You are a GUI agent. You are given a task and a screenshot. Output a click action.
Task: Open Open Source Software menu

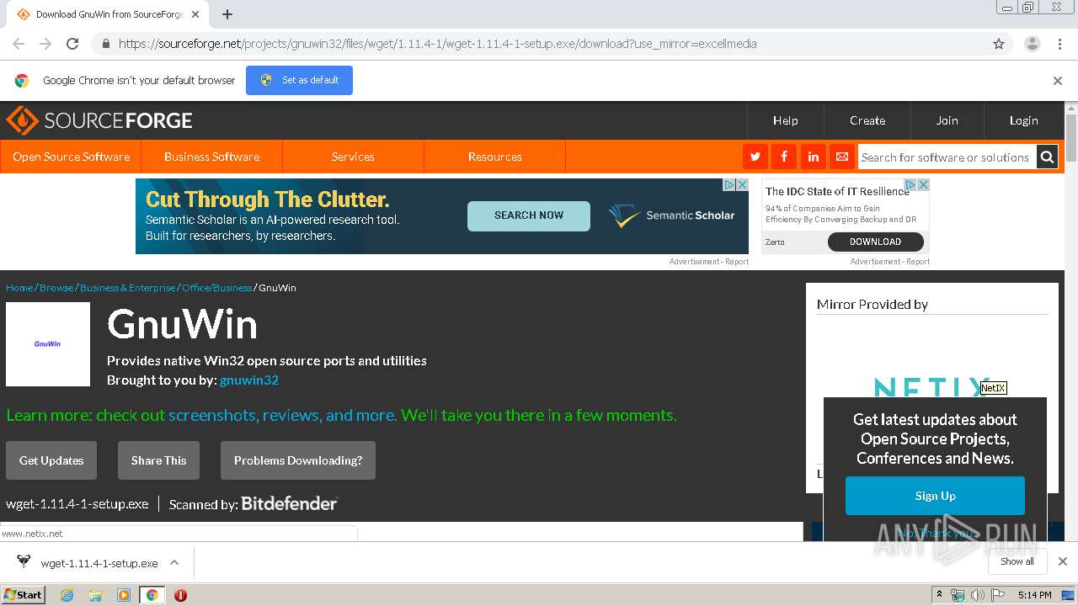(x=71, y=157)
